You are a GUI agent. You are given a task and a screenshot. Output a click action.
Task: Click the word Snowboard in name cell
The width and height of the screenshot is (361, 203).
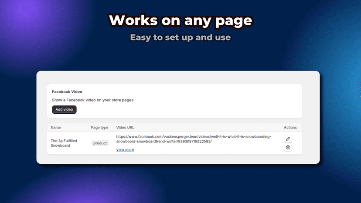click(x=60, y=145)
